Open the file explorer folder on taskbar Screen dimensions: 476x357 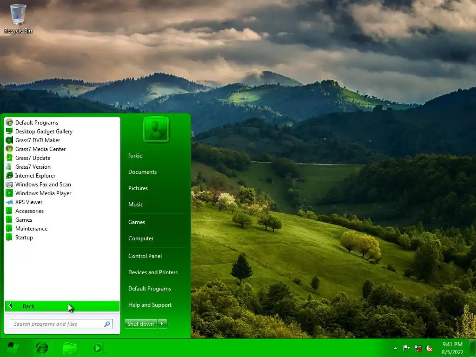pos(70,348)
